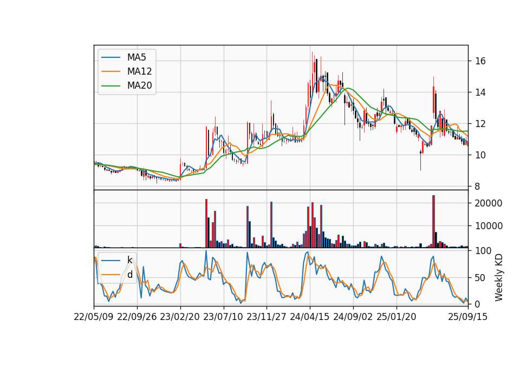
Task: Click the price axis value 12
Action: coord(480,124)
